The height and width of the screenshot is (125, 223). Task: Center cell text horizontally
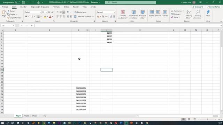coord(61,17)
